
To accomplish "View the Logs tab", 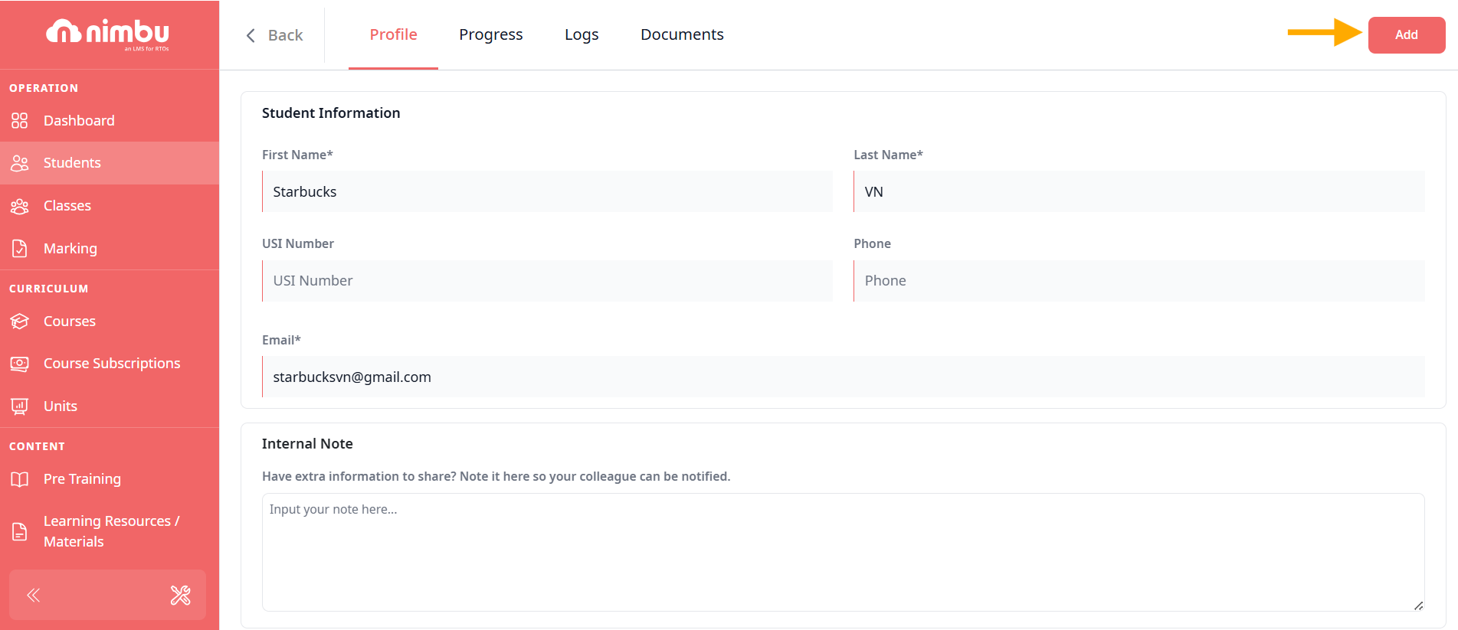I will 582,34.
